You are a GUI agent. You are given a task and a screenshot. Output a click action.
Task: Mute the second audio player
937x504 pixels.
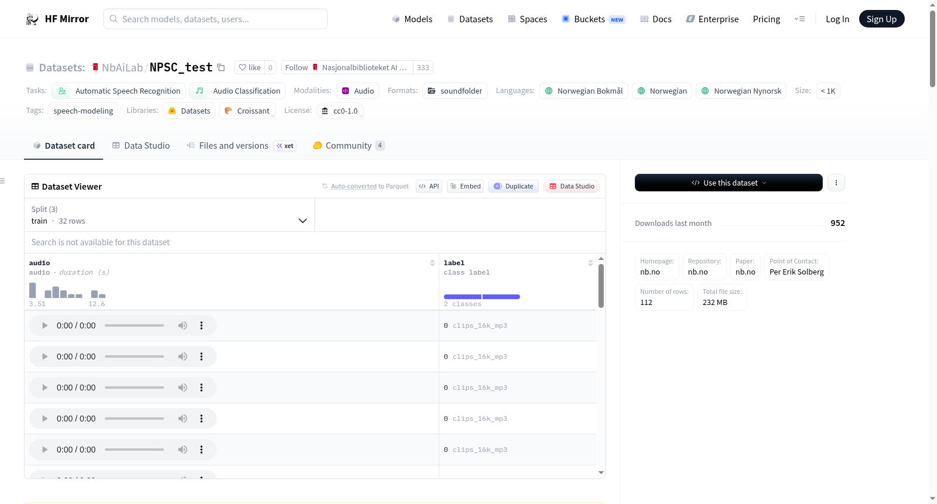(x=183, y=356)
